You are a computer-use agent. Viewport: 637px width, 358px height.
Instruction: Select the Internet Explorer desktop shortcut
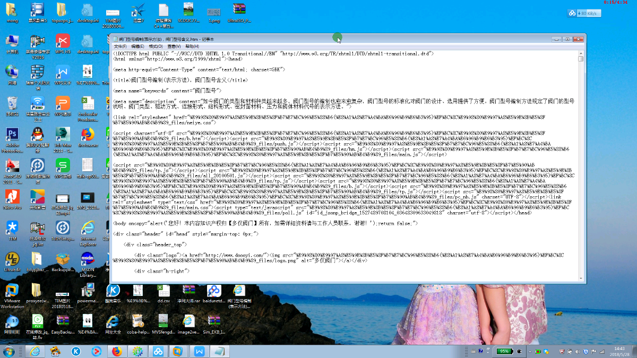[88, 233]
